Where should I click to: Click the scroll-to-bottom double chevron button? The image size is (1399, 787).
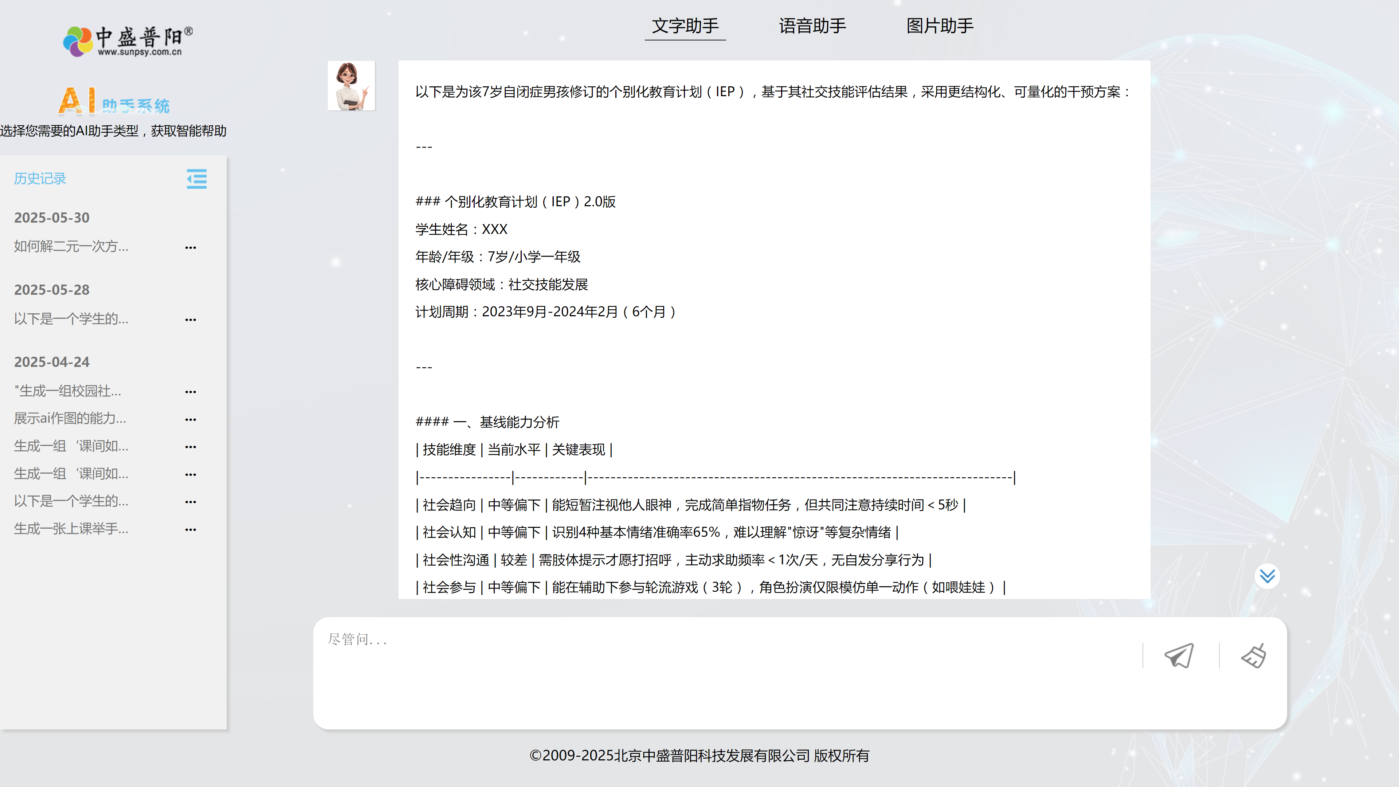tap(1267, 576)
